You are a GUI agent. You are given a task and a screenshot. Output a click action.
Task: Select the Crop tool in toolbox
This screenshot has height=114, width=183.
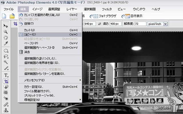[6, 81]
